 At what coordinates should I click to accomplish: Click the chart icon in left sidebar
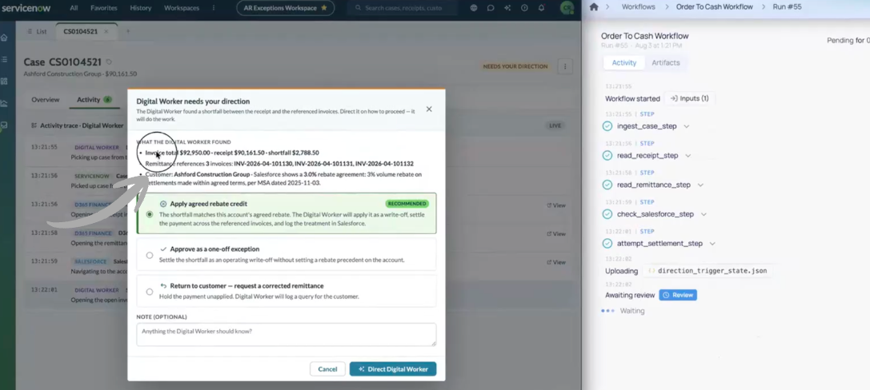point(5,103)
